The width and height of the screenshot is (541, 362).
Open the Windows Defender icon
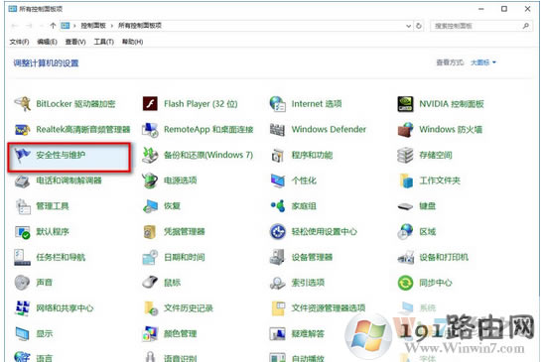[x=277, y=129]
